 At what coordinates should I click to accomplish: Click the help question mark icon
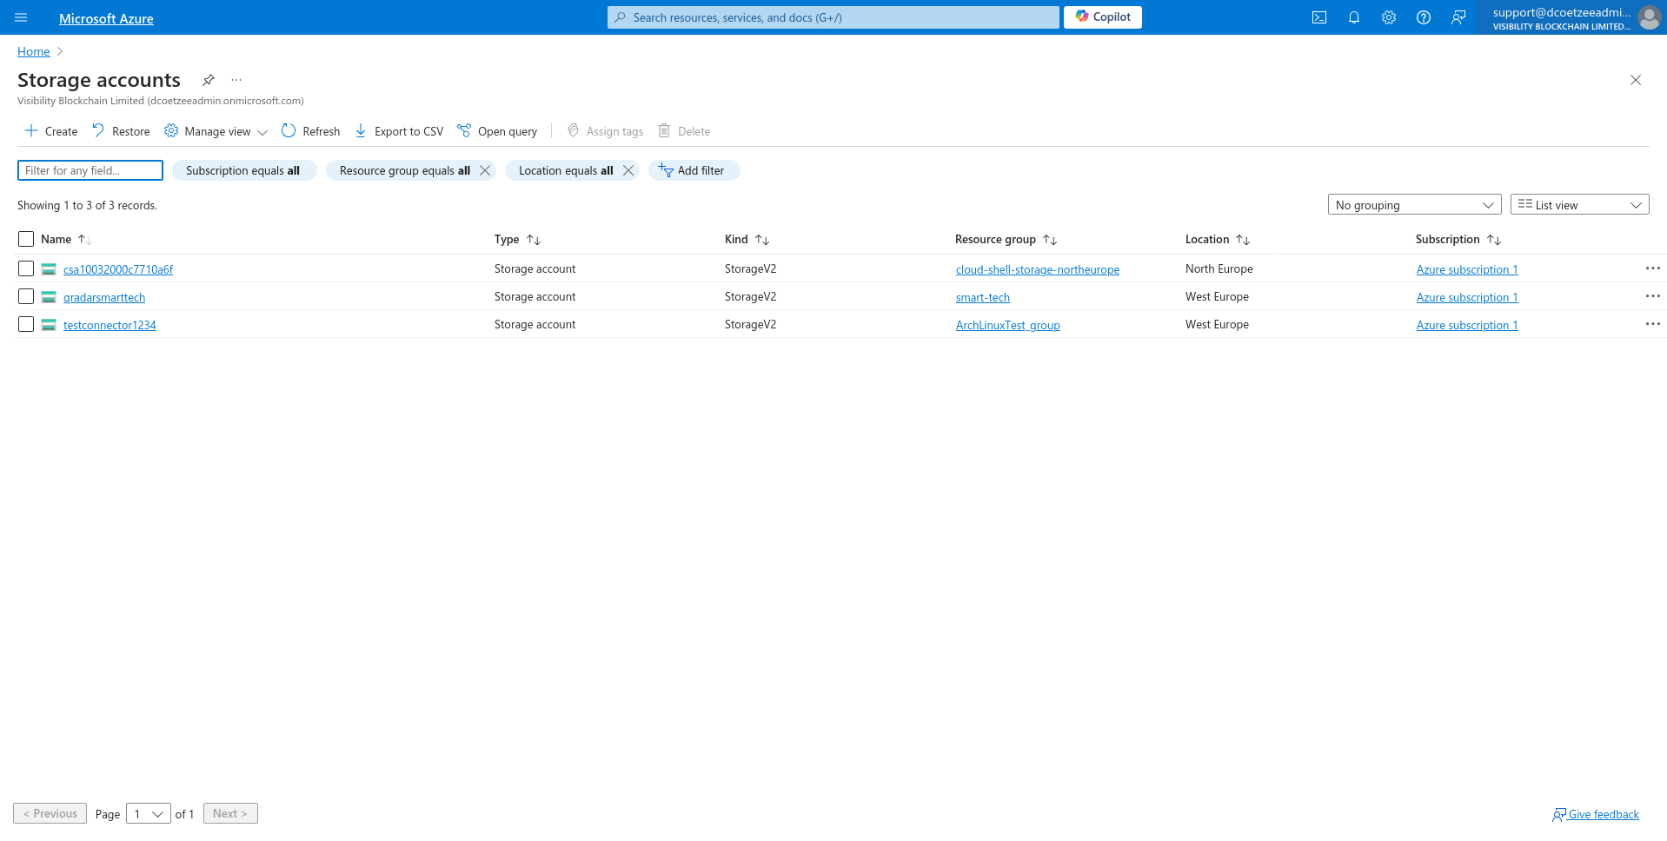coord(1423,17)
